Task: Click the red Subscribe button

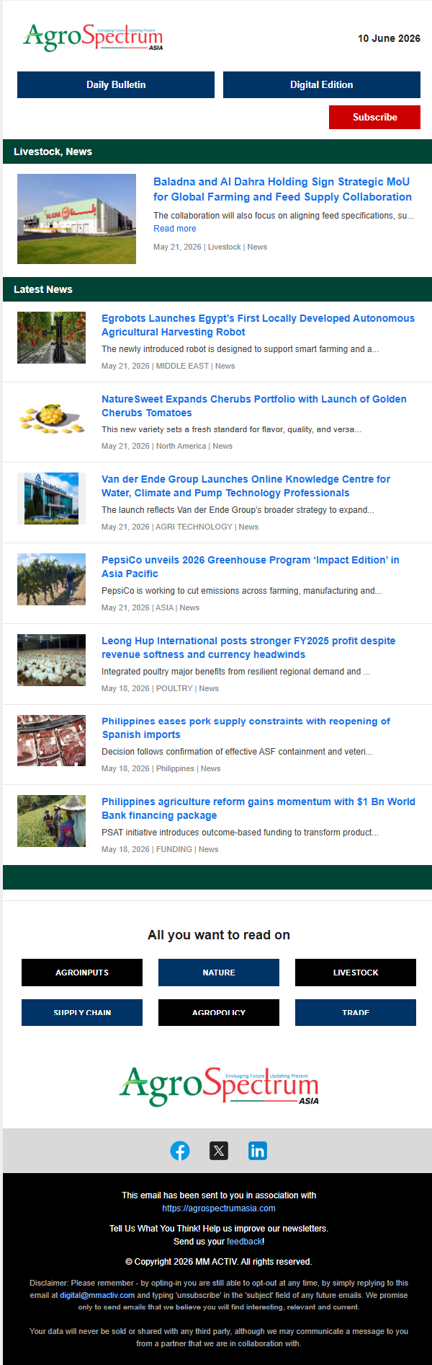Action: [374, 117]
